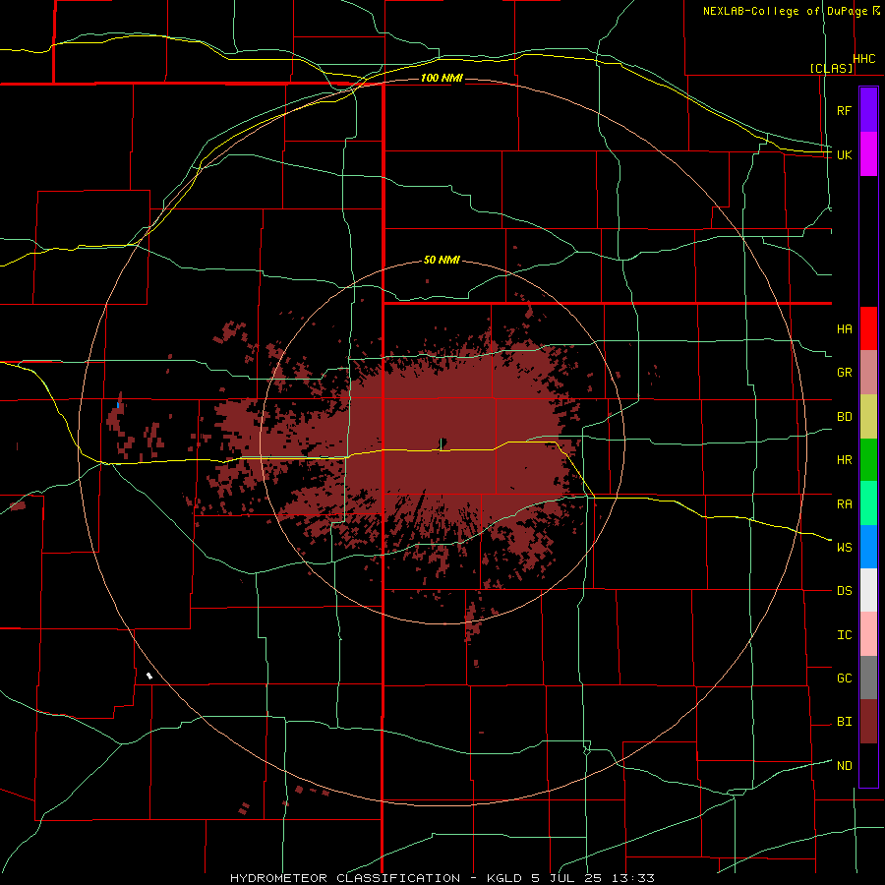This screenshot has width=885, height=885.
Task: Click the RF legend label
Action: [844, 110]
